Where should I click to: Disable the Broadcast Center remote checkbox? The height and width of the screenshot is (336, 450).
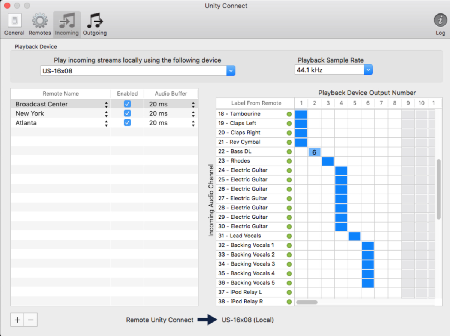coord(127,104)
